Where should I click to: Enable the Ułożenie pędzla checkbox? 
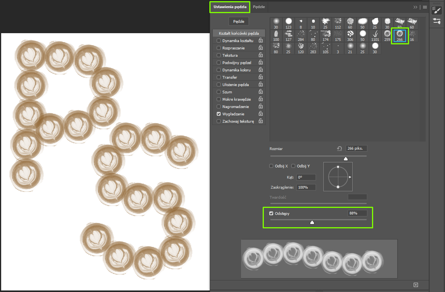219,84
